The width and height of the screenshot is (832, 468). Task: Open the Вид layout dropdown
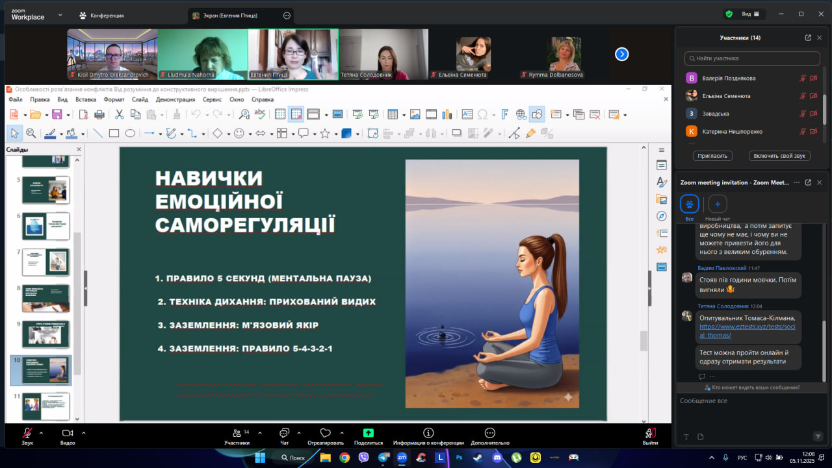click(x=751, y=14)
